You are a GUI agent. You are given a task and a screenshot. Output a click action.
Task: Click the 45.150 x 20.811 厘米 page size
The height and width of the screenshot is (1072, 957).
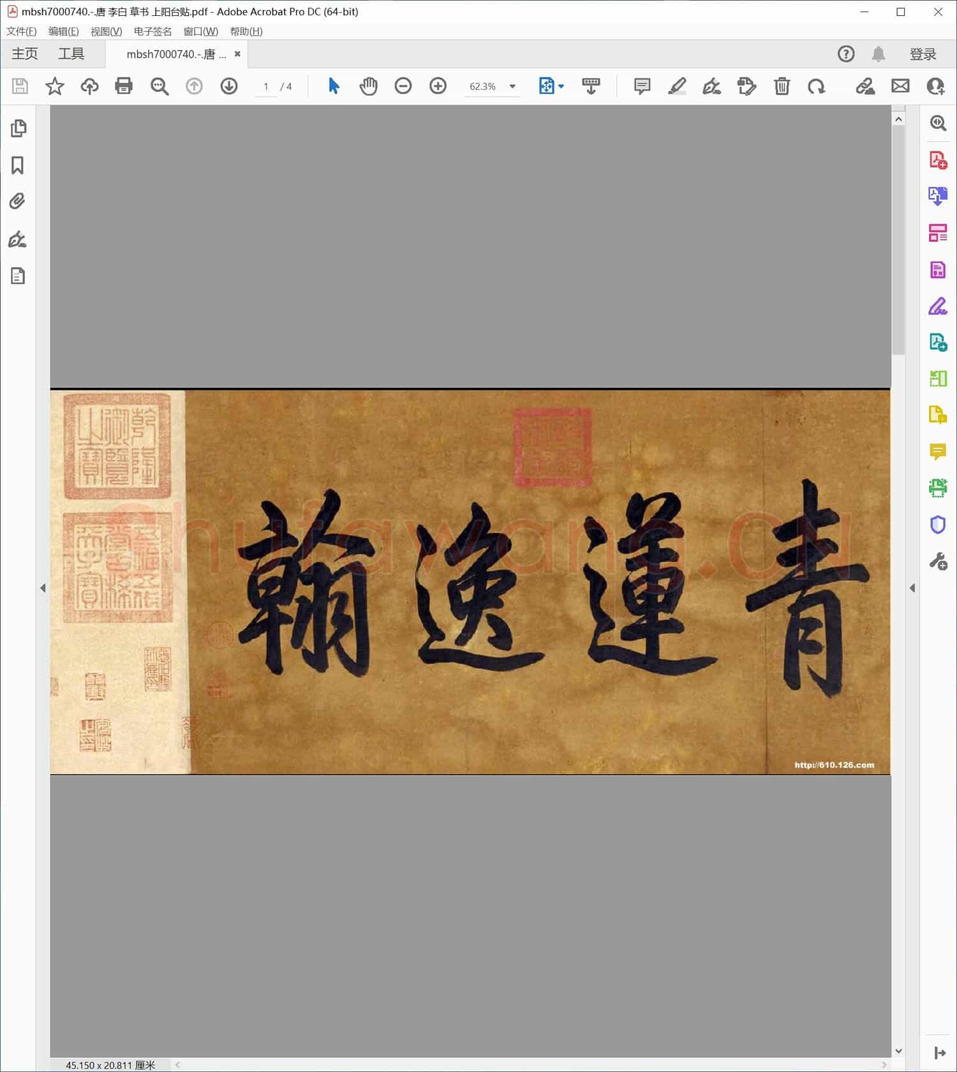[110, 1065]
